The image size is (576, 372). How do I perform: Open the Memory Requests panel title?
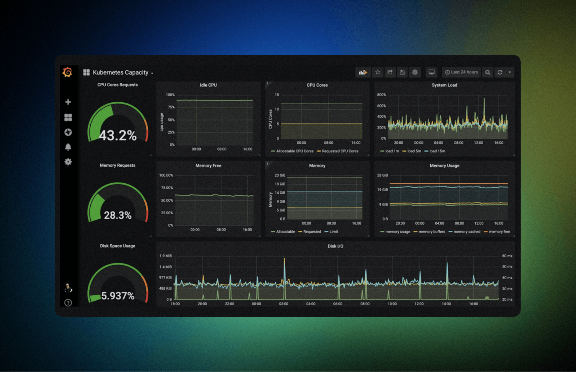117,165
